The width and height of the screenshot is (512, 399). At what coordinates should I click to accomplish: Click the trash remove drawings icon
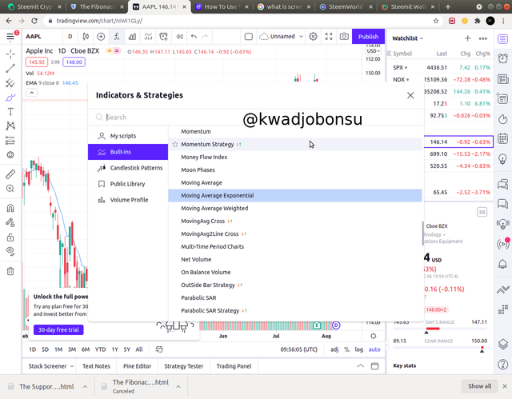tap(10, 271)
